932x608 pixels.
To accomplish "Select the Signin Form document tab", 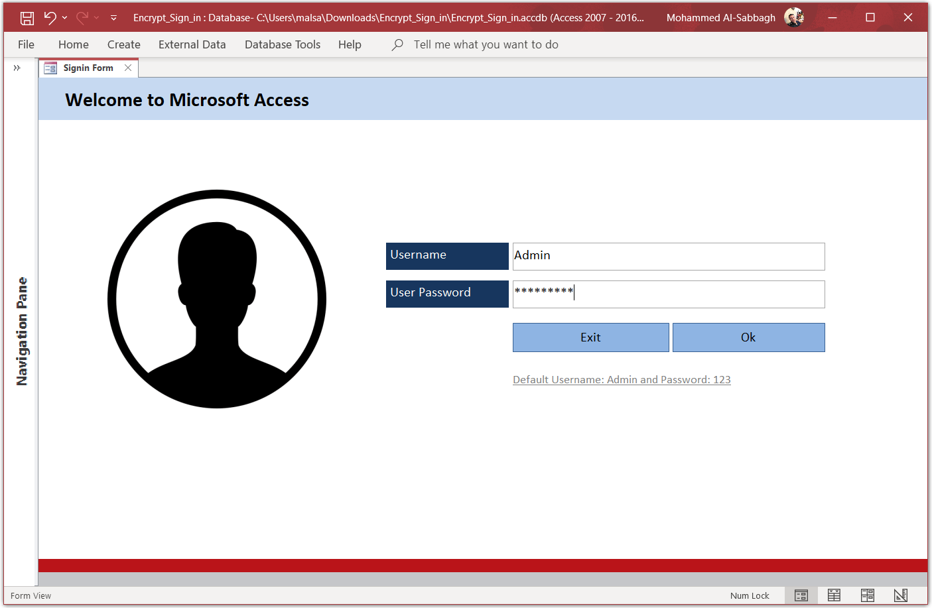I will click(88, 68).
